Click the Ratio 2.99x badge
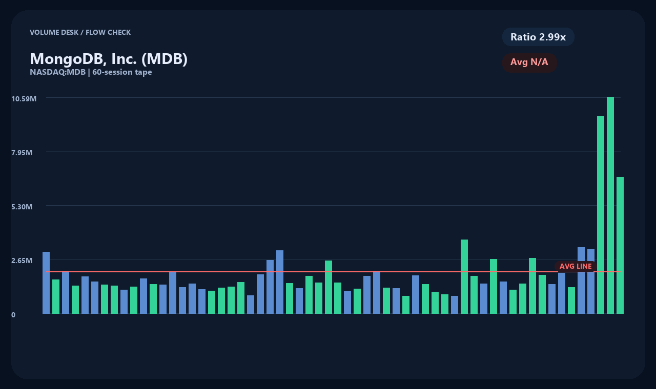The height and width of the screenshot is (389, 656). (x=538, y=37)
